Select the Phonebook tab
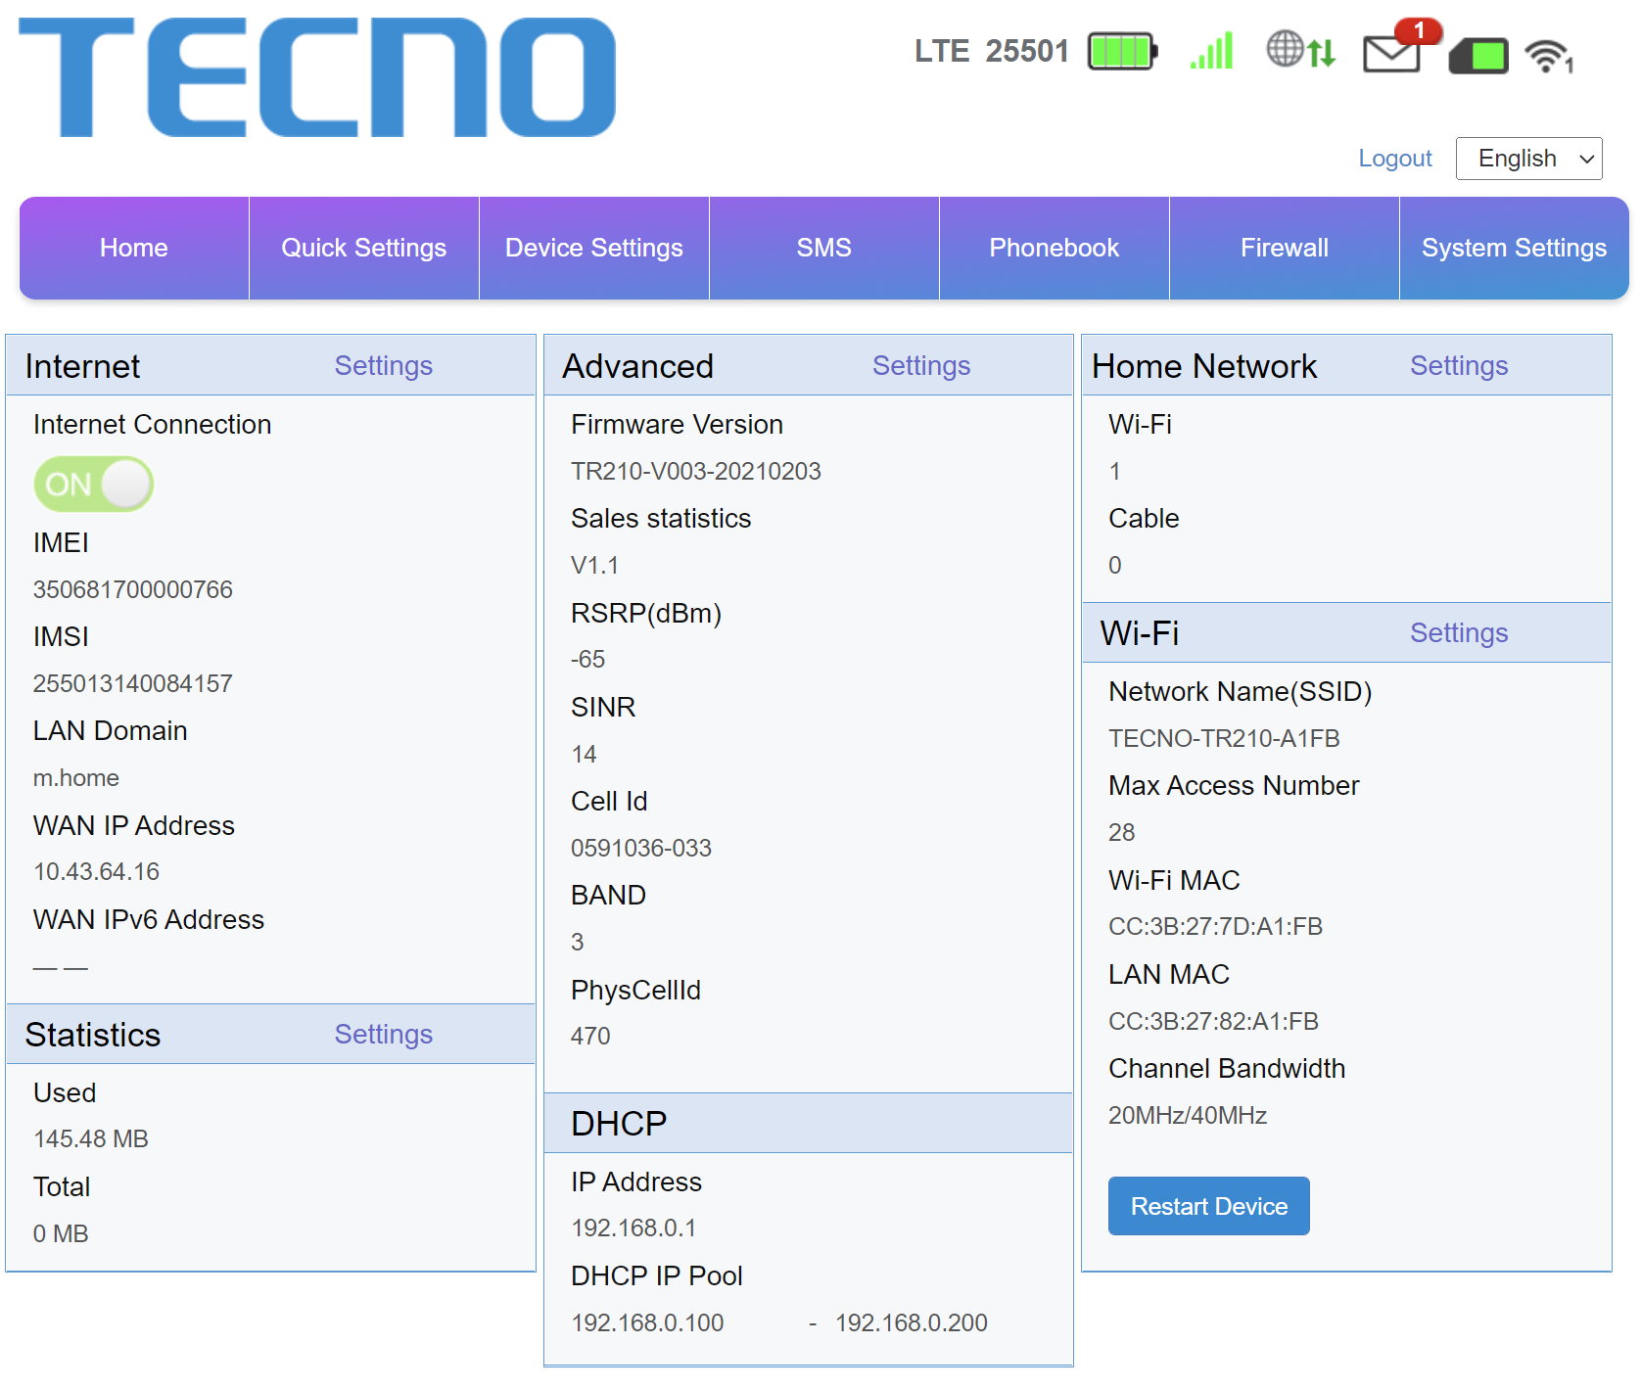This screenshot has width=1641, height=1390. click(x=1055, y=248)
